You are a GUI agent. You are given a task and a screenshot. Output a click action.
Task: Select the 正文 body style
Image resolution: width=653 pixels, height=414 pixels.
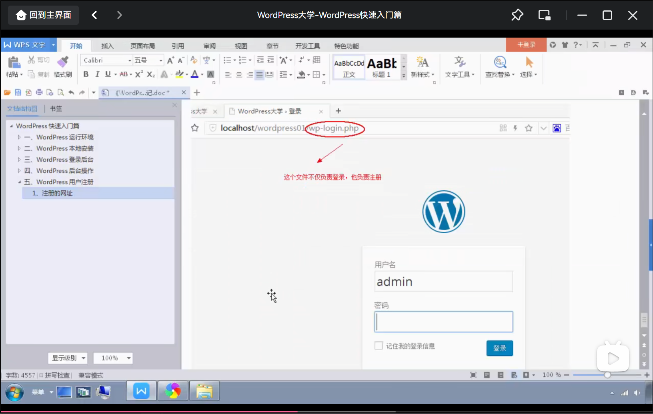[349, 67]
